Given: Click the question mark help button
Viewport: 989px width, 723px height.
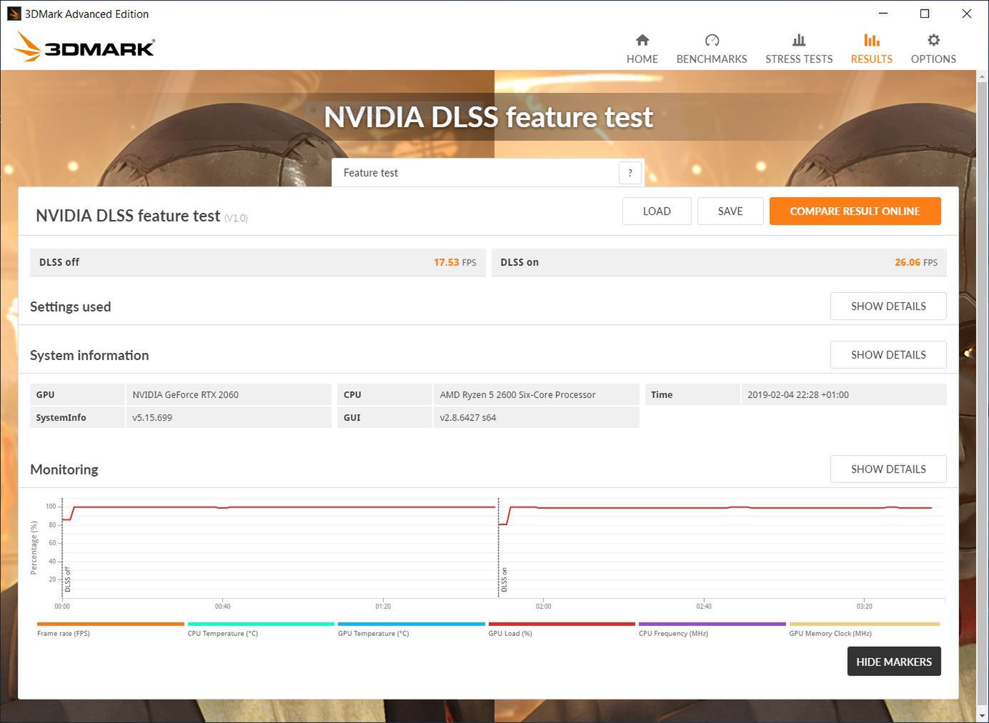Looking at the screenshot, I should click(630, 172).
